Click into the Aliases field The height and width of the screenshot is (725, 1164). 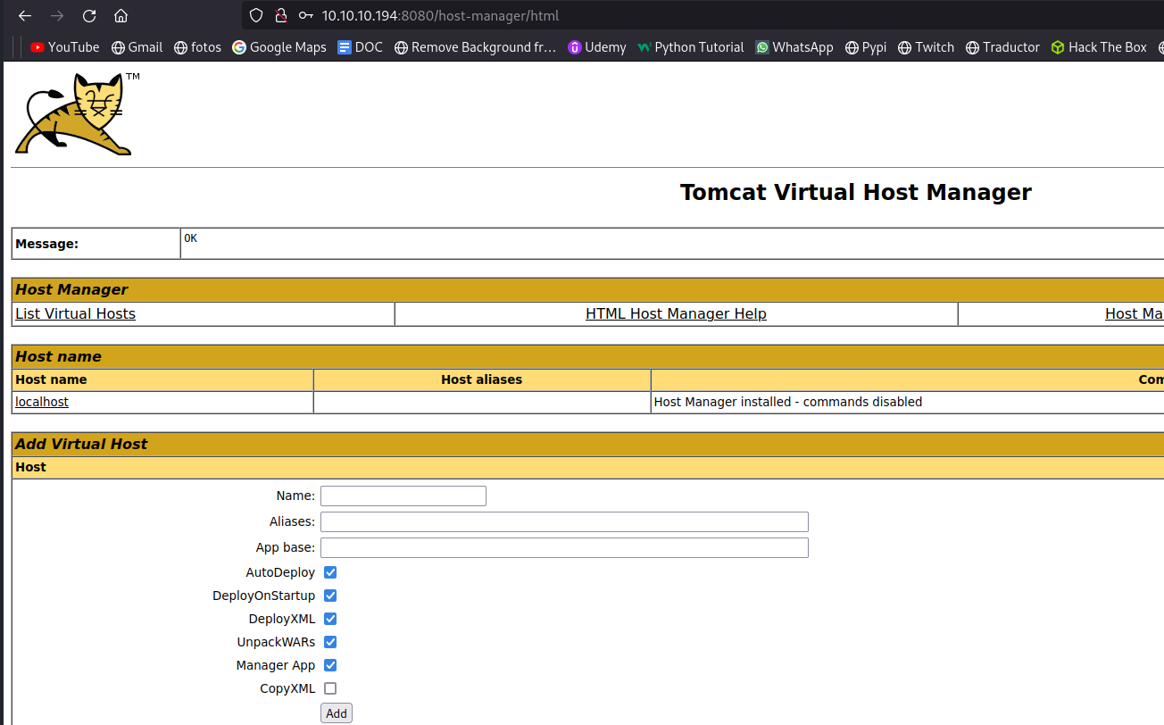[x=564, y=521]
